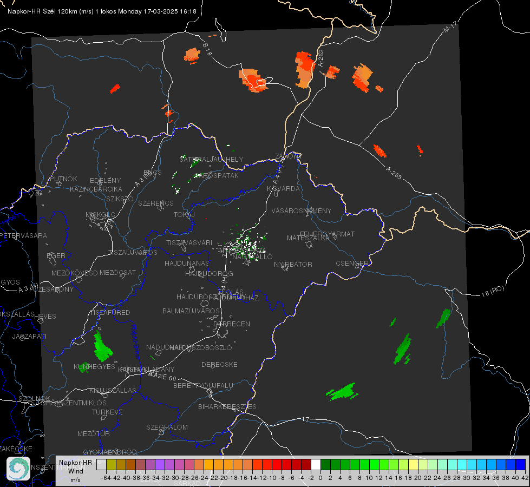Click the NYÍRBÁTOR label
530x487 pixels.
pyautogui.click(x=293, y=264)
